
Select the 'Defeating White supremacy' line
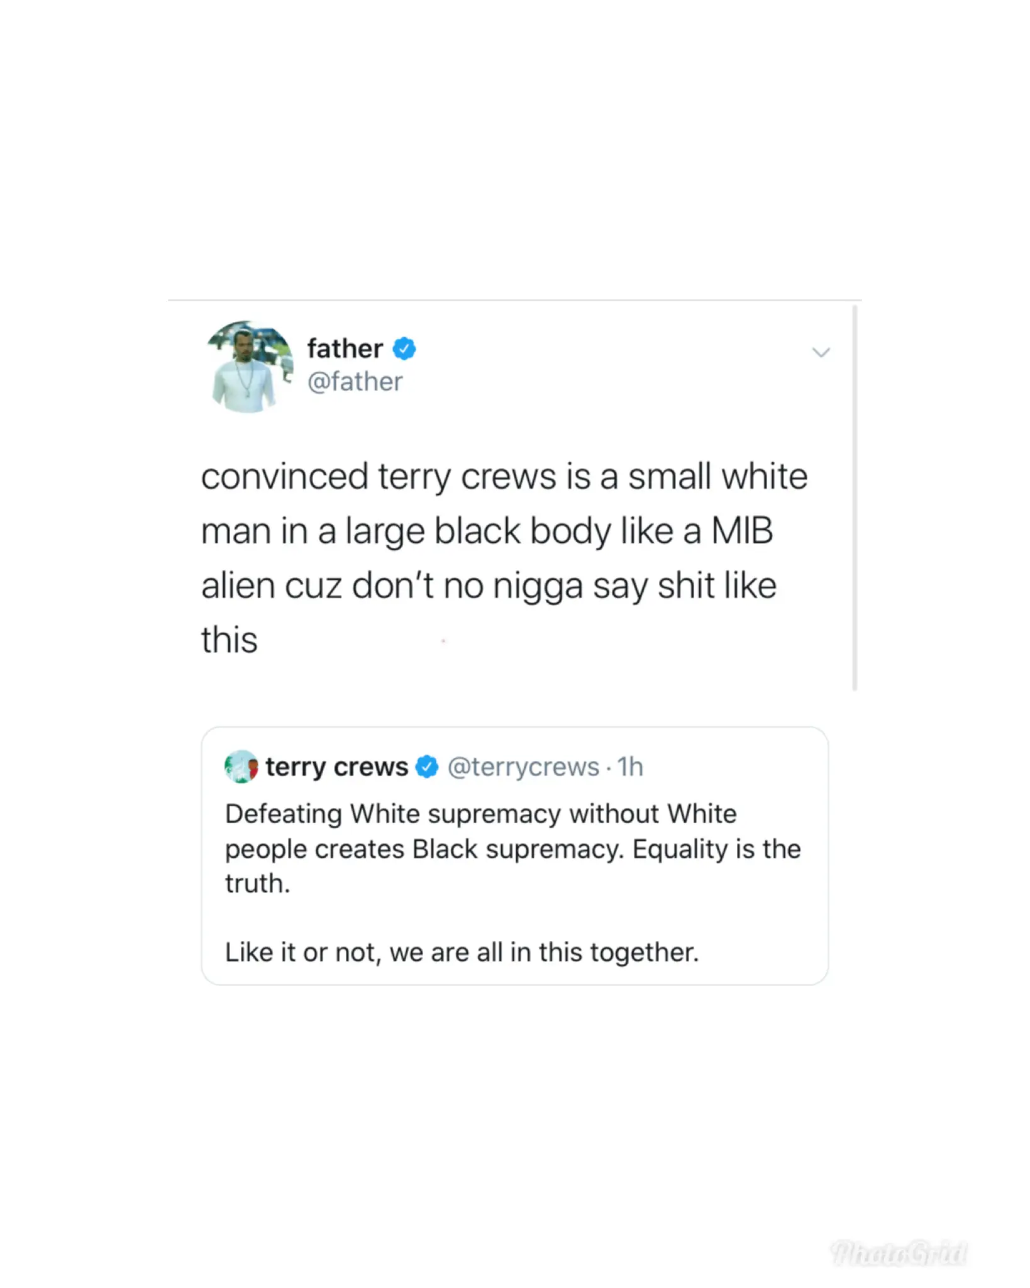click(x=481, y=814)
